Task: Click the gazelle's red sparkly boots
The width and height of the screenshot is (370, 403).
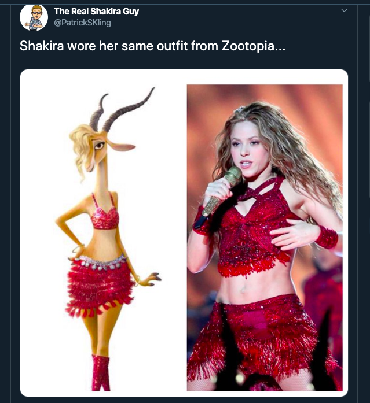Action: (x=101, y=373)
